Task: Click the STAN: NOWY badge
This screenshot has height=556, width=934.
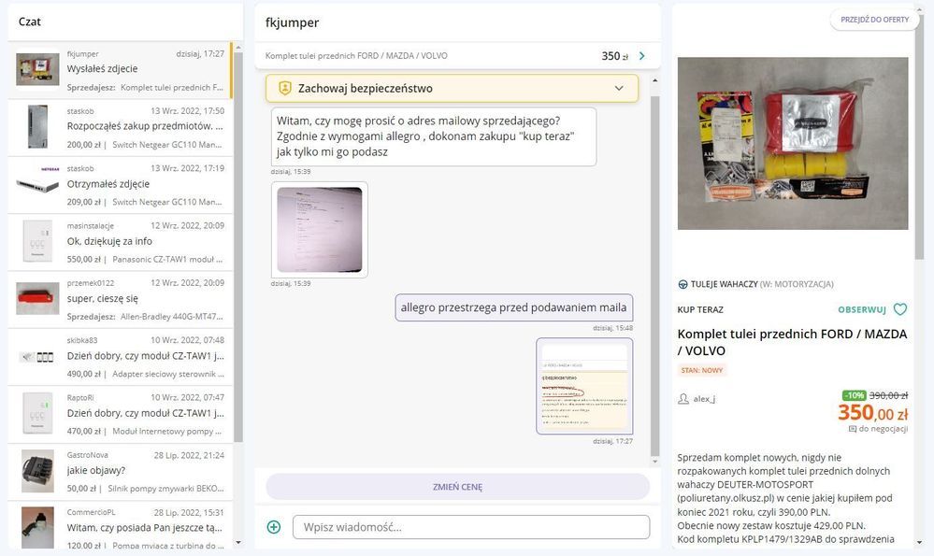Action: click(x=702, y=370)
